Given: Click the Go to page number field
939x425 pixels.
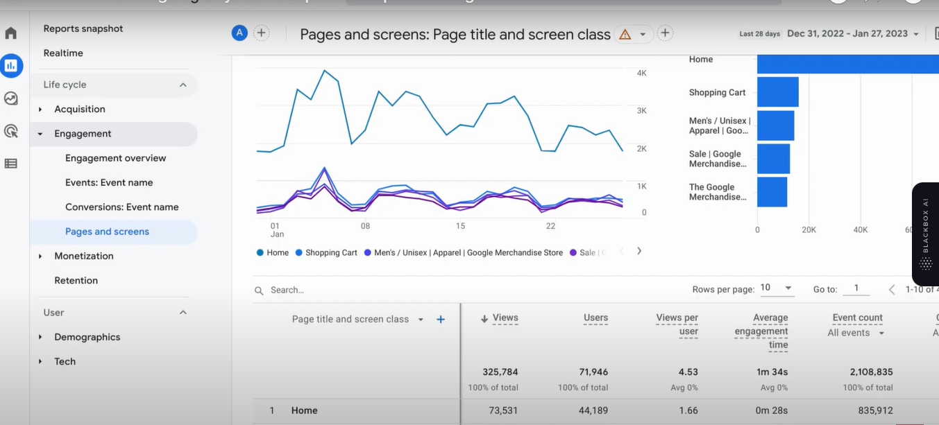Looking at the screenshot, I should (856, 288).
